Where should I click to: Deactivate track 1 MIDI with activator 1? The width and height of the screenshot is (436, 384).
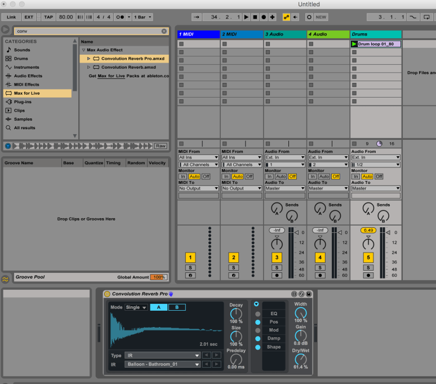190,257
